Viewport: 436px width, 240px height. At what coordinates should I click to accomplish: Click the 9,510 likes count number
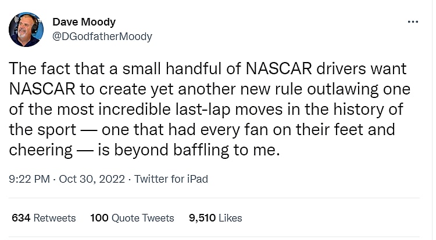(202, 218)
